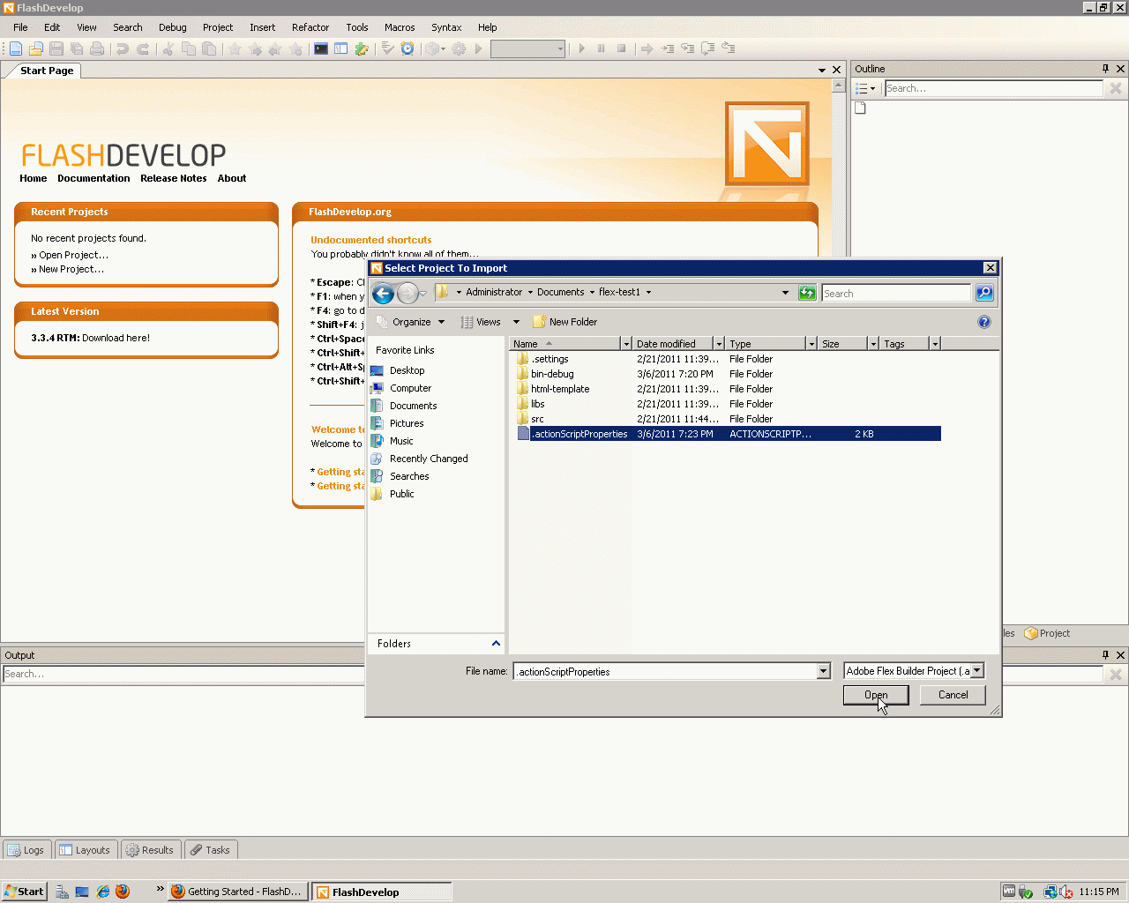Switch to the Results tab
Viewport: 1129px width, 903px height.
point(151,850)
